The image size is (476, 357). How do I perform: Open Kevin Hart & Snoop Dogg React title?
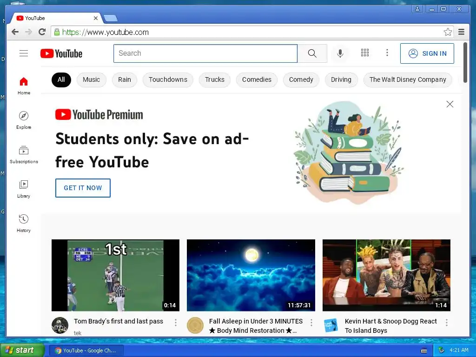390,326
